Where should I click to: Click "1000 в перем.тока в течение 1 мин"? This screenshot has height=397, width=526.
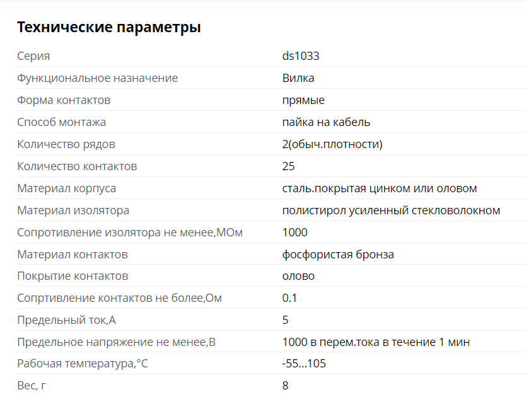coord(376,342)
